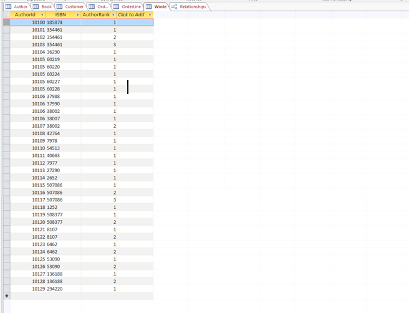Switch to the OrderLine tab
The height and width of the screenshot is (313, 409).
coord(127,7)
